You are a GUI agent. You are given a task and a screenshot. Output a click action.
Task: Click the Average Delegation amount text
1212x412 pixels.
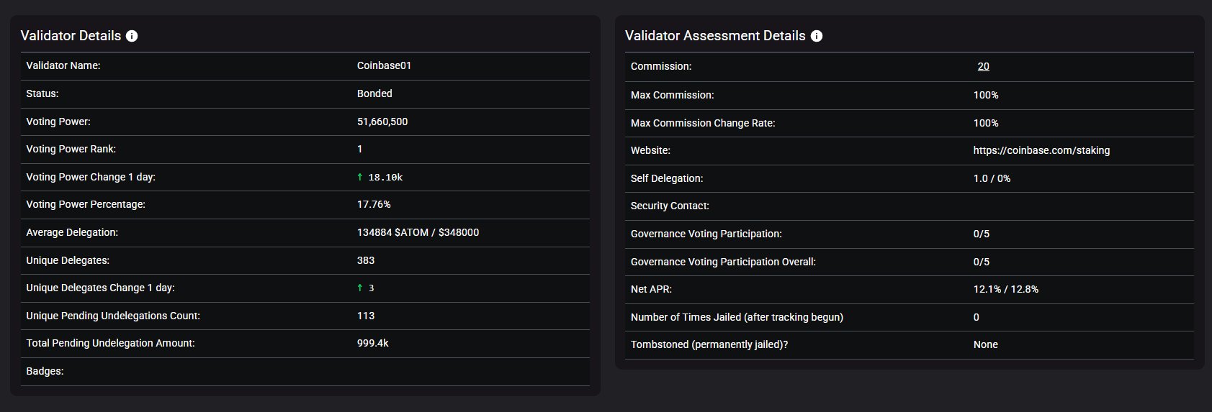[x=418, y=232]
